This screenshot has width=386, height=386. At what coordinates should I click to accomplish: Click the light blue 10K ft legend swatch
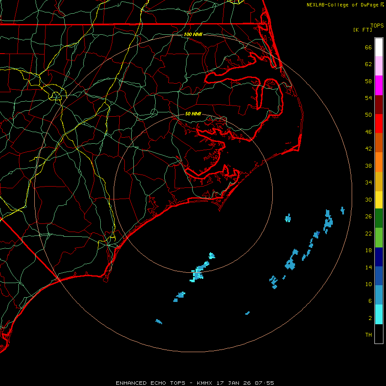click(379, 295)
